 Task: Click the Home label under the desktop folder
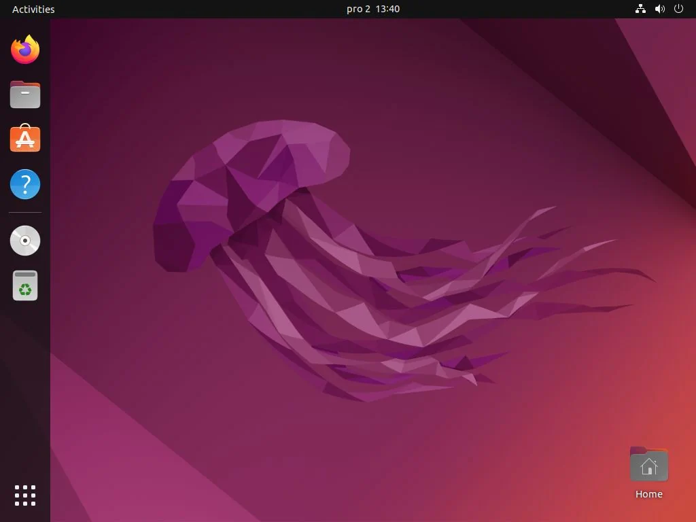pos(648,494)
